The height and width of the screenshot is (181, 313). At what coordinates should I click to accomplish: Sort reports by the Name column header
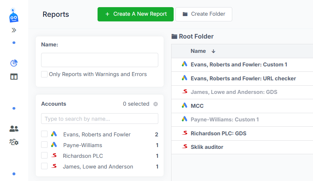point(198,51)
